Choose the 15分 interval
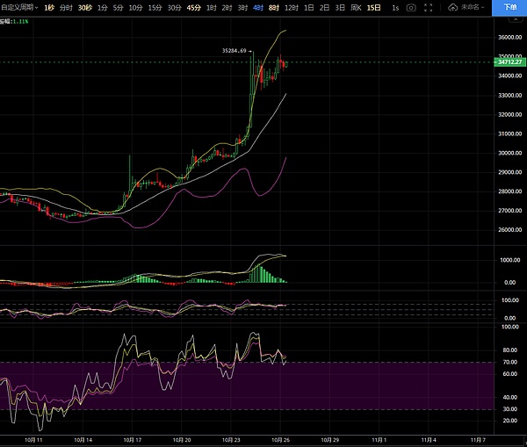Viewport: 527px width, 447px height. click(x=155, y=7)
